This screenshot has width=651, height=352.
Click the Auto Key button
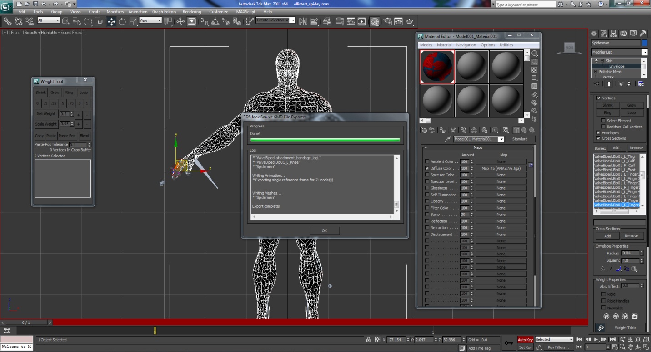coord(525,340)
